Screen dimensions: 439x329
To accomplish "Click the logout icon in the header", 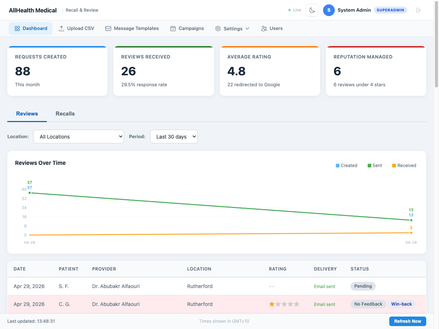I will 418,10.
